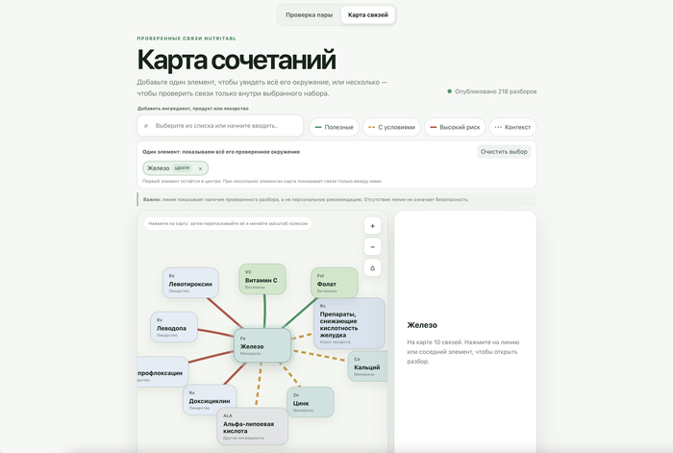Select the Витамин C node
Image resolution: width=673 pixels, height=453 pixels.
pyautogui.click(x=262, y=279)
